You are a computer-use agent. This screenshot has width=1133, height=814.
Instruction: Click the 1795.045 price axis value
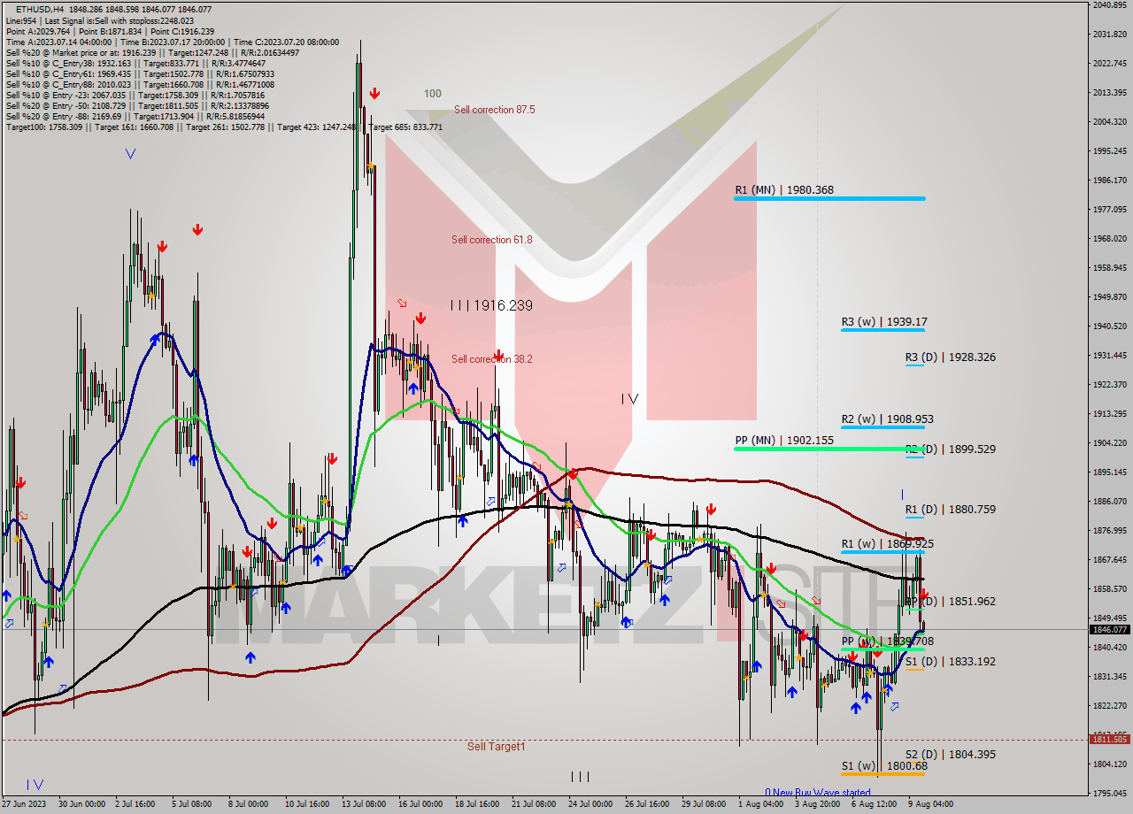coord(1110,794)
